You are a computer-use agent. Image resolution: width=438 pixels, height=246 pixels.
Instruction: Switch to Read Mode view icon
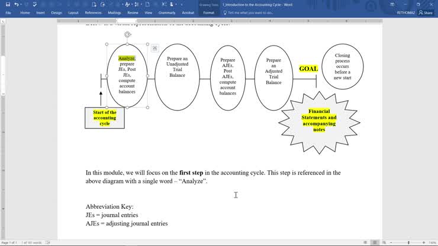(365, 242)
